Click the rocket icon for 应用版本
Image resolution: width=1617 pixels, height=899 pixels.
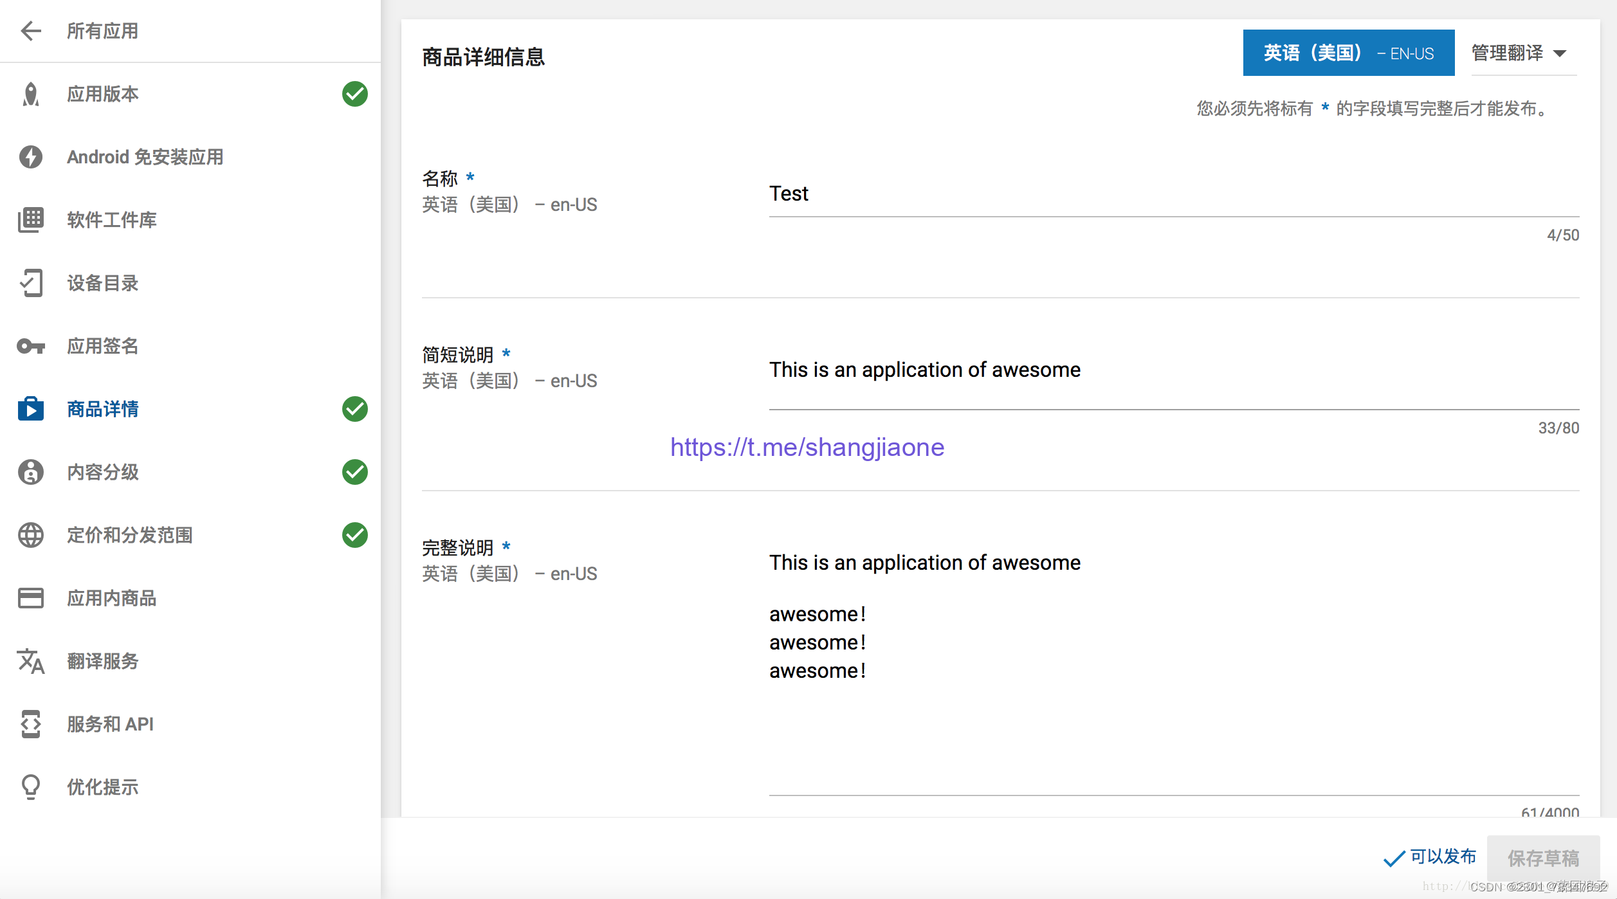pos(30,94)
